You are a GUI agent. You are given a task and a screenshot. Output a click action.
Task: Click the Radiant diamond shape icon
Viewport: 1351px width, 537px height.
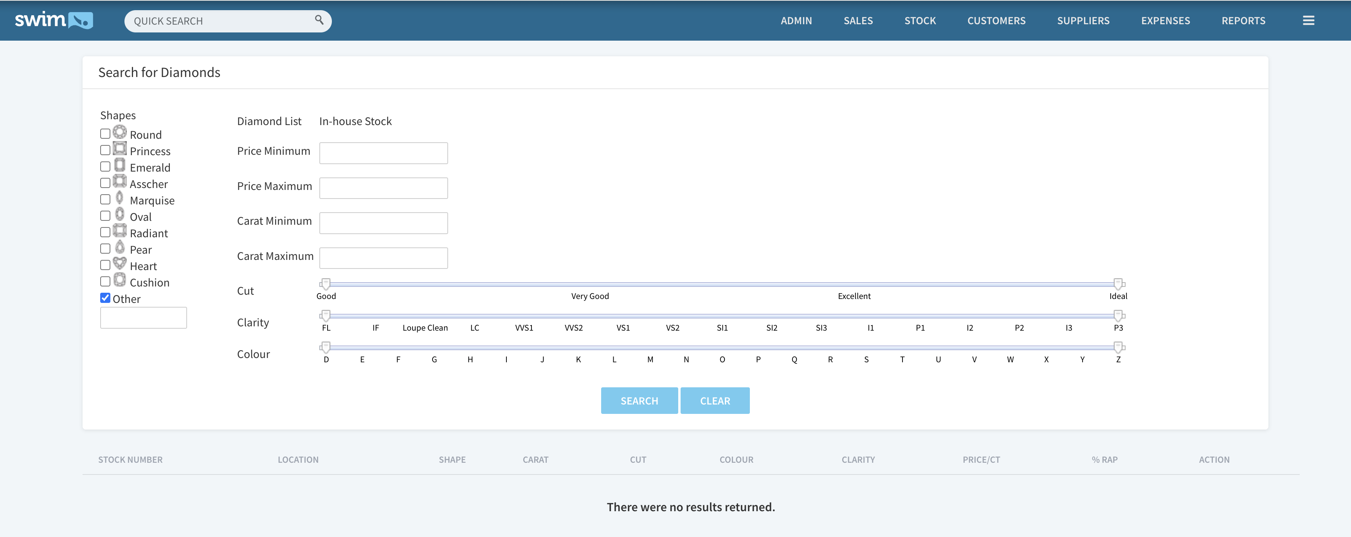[x=120, y=231]
